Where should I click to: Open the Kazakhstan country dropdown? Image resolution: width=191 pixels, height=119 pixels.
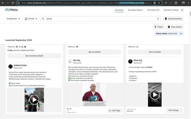tap(13, 19)
